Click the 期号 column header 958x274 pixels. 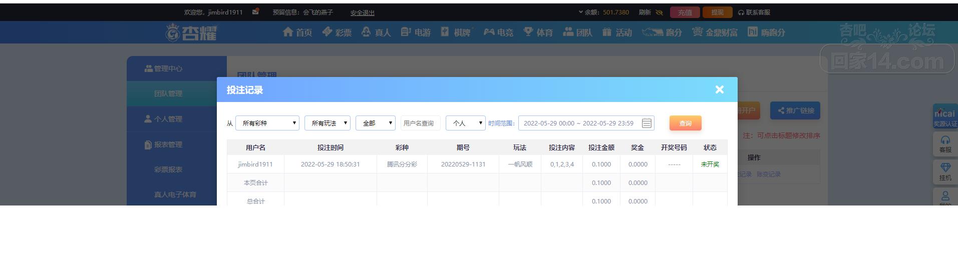click(x=463, y=147)
